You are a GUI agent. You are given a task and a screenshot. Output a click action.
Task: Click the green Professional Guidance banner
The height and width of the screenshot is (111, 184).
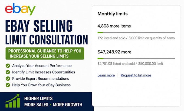click(x=45, y=53)
